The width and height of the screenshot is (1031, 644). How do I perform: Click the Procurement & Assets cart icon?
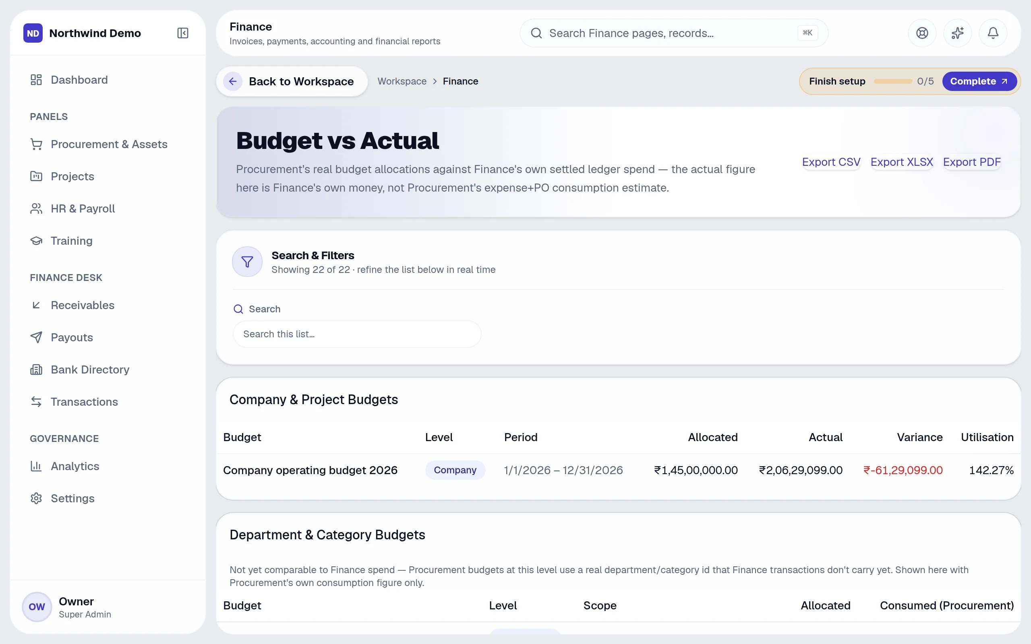36,144
